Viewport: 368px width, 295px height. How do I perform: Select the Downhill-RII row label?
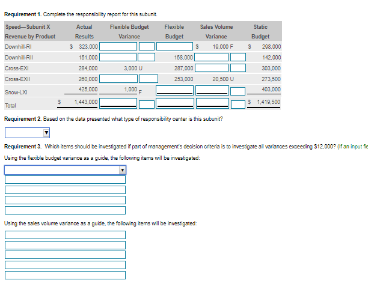(x=19, y=58)
